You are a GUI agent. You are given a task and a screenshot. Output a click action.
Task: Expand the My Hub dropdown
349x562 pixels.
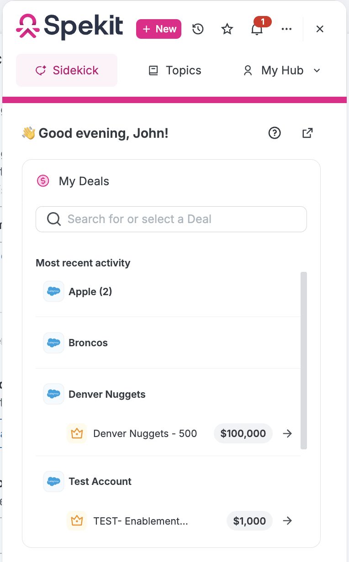click(x=282, y=70)
